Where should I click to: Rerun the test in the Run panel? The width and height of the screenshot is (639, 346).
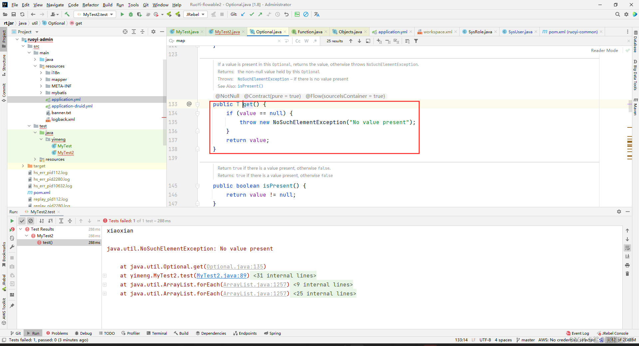pos(12,221)
